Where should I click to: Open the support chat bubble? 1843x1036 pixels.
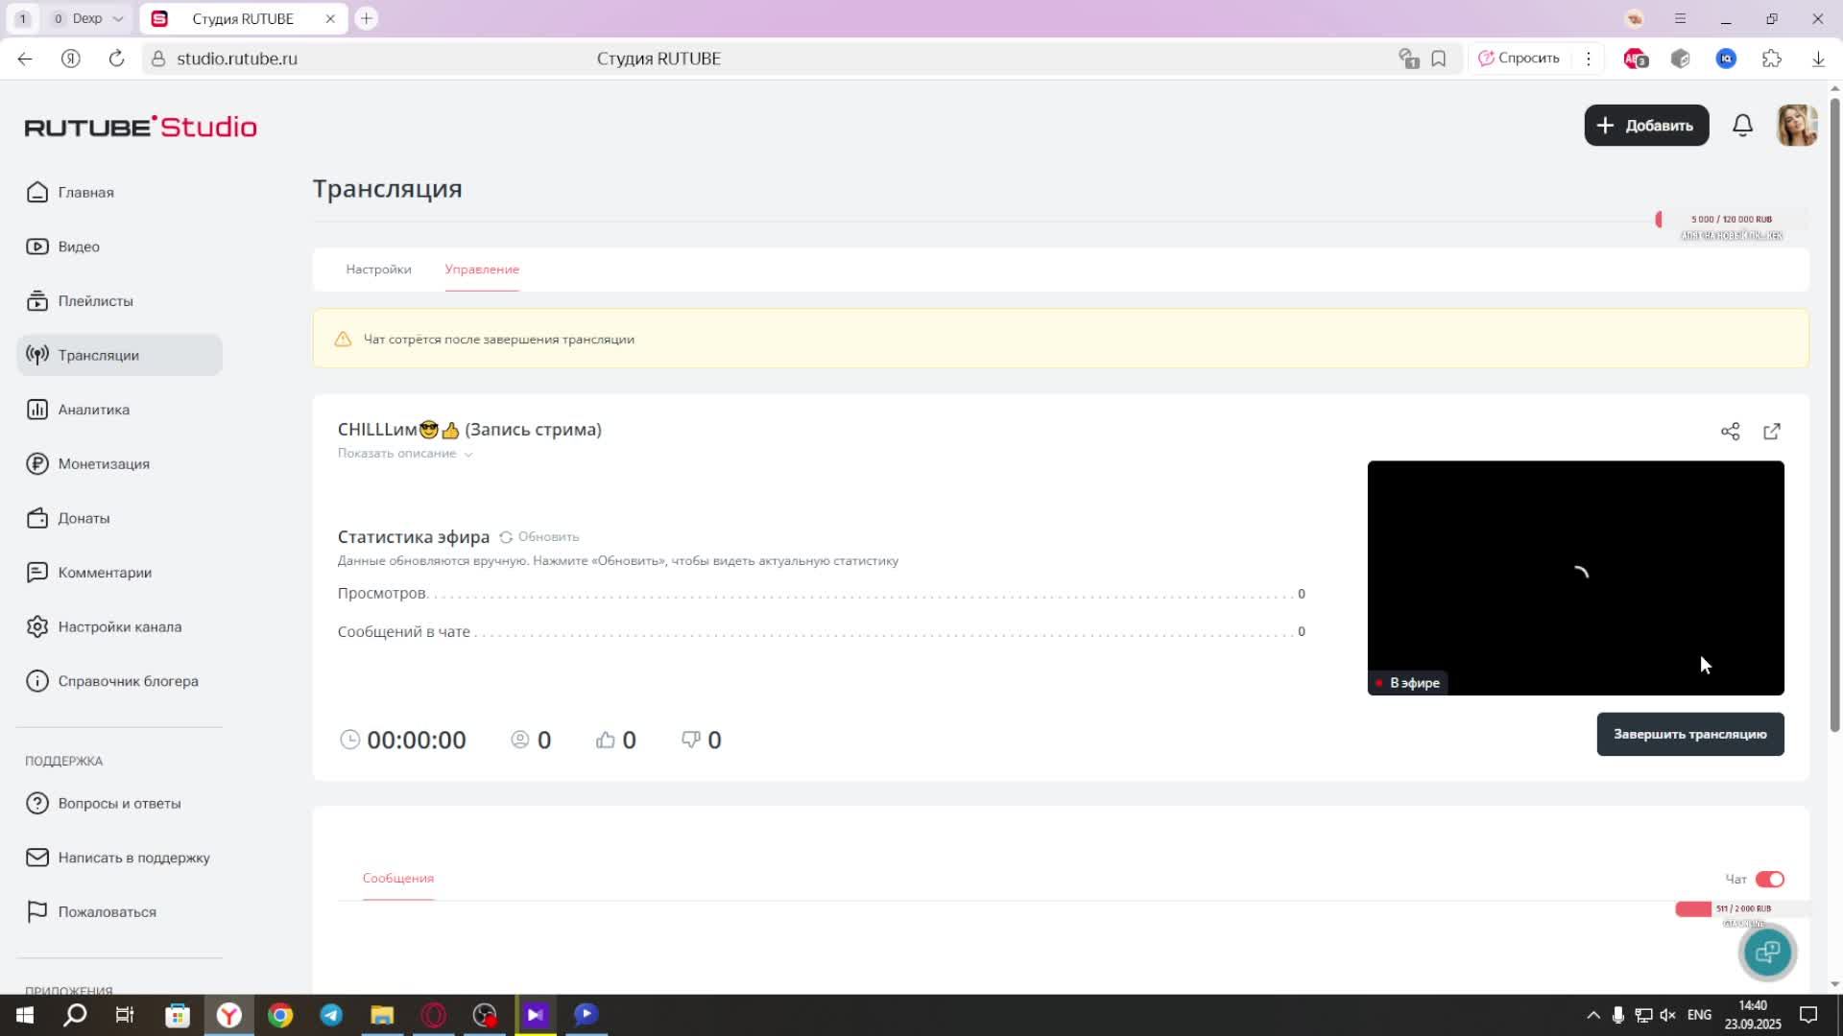pyautogui.click(x=1767, y=952)
